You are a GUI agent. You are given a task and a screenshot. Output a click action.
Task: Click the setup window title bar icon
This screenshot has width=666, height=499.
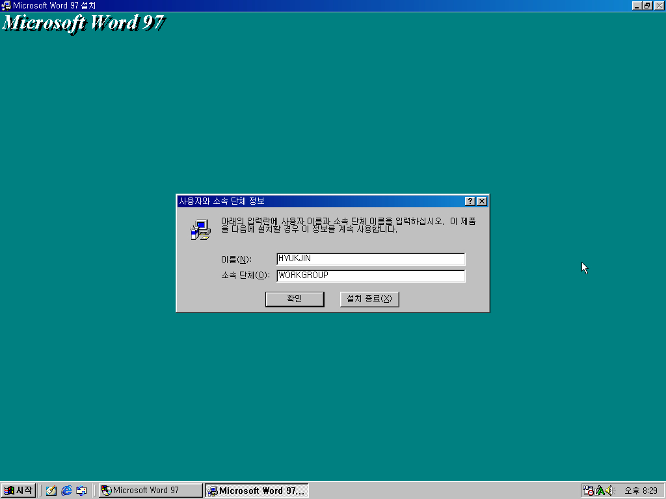point(6,5)
